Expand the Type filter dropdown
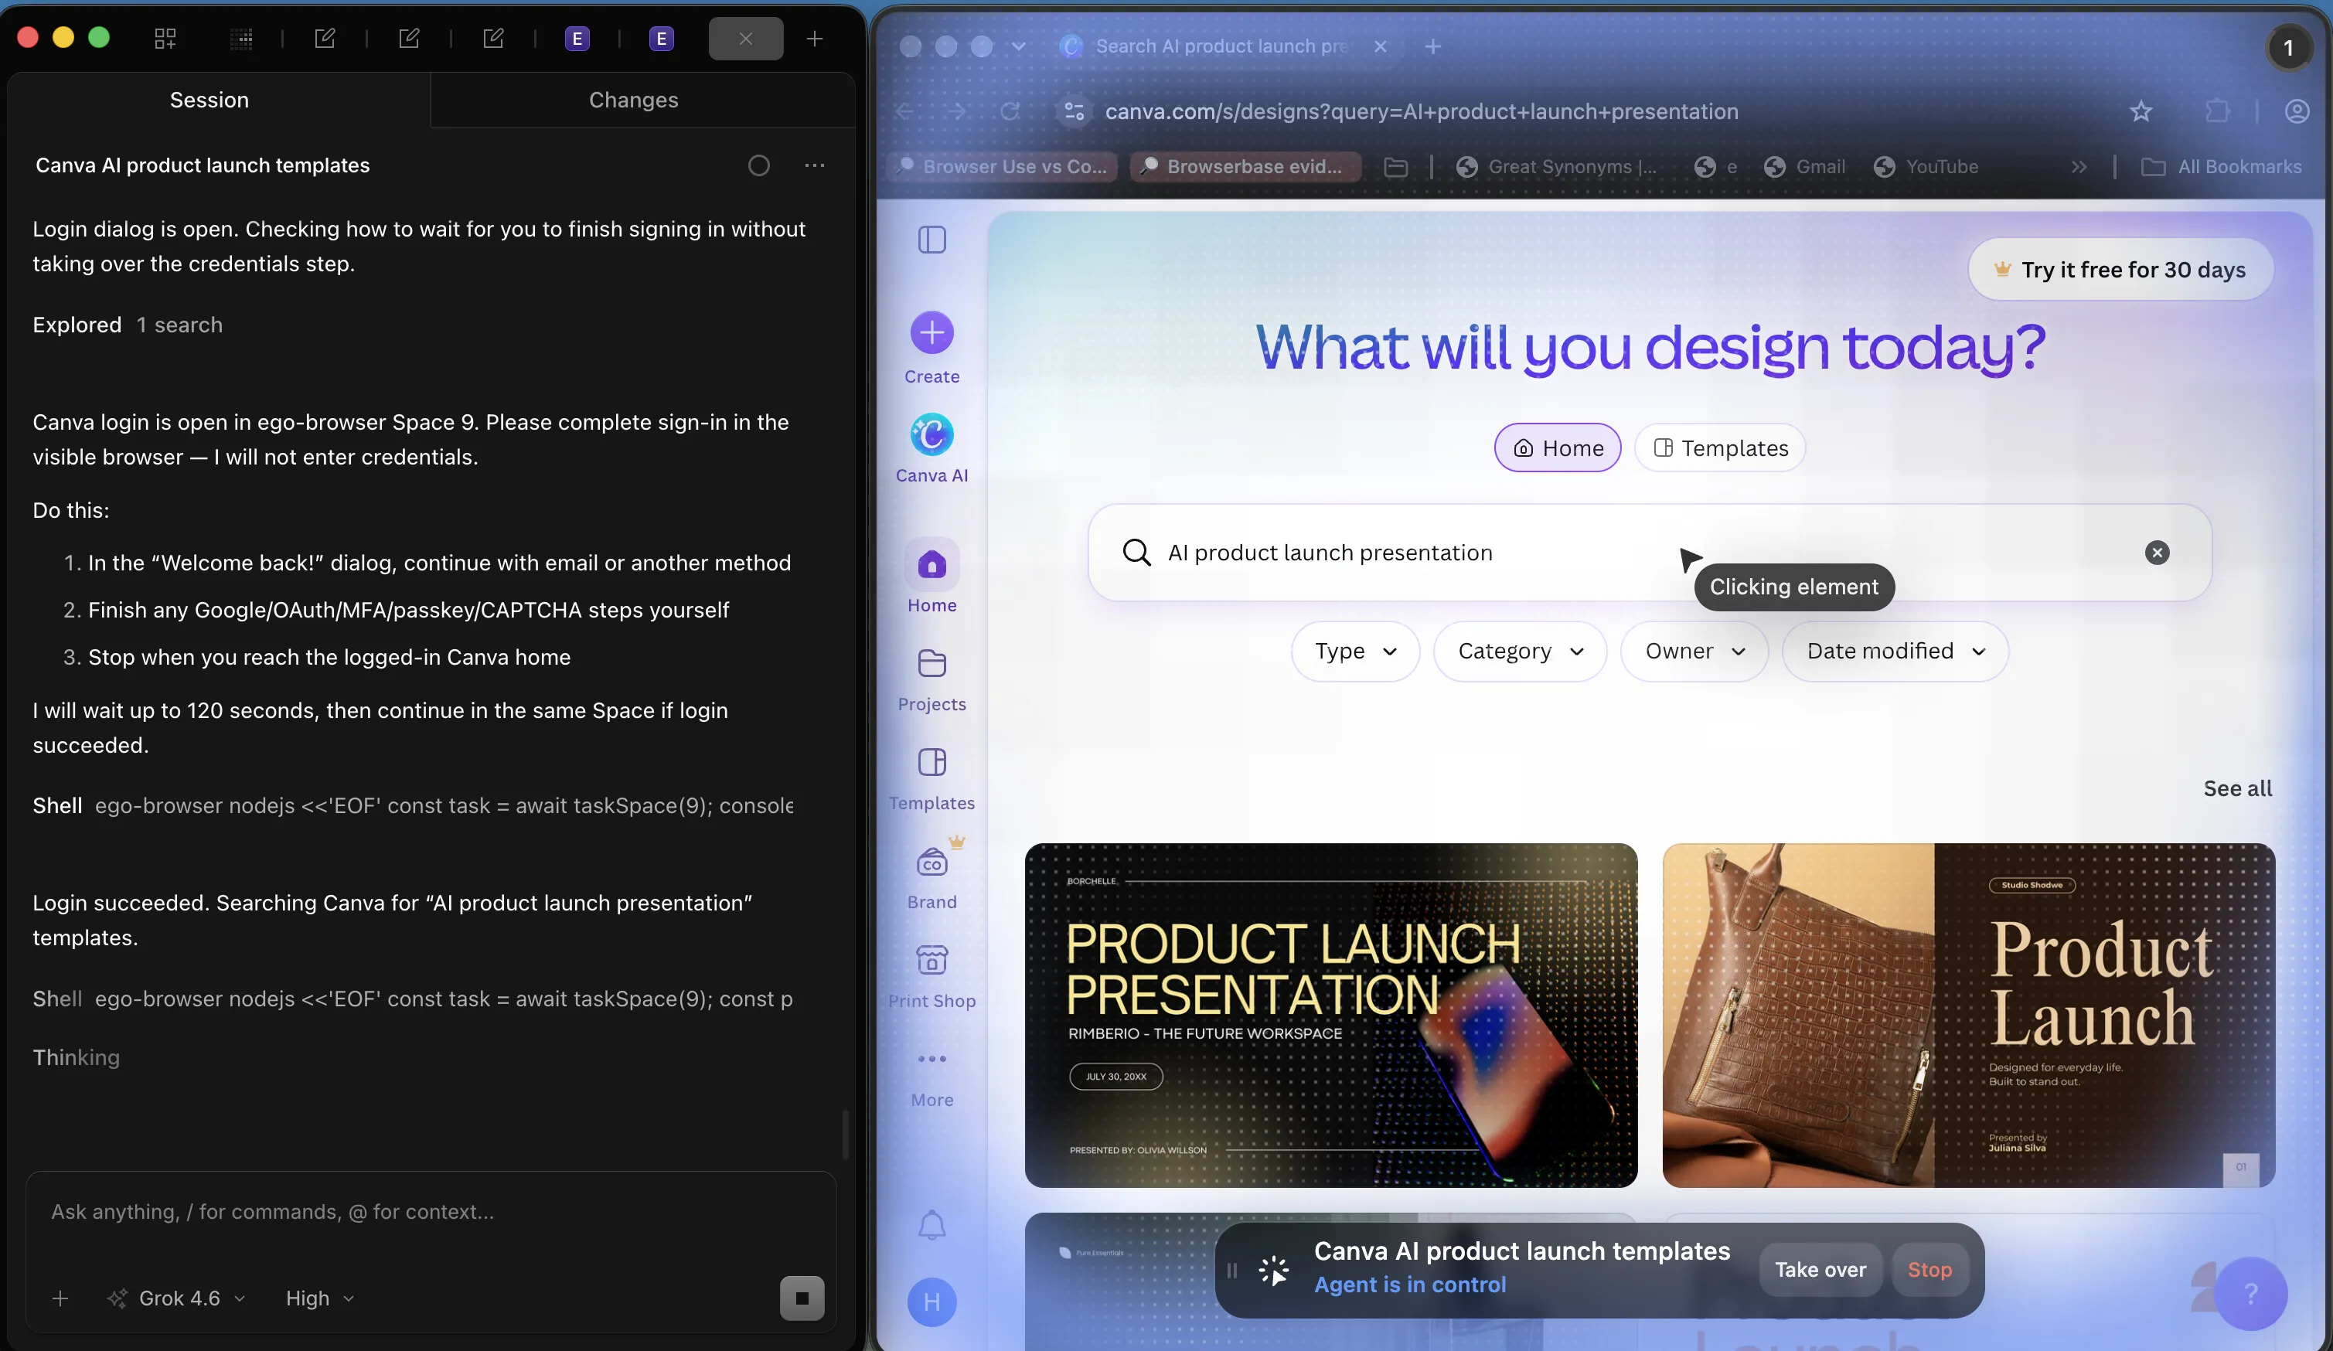2333x1351 pixels. coord(1354,652)
